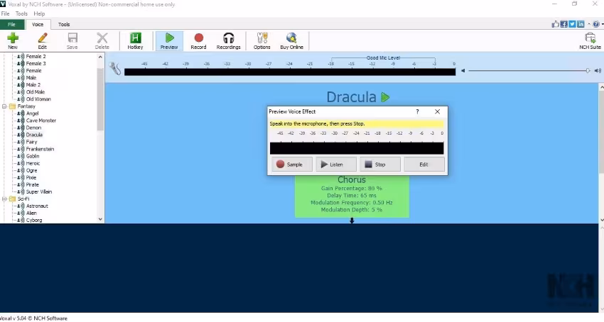The width and height of the screenshot is (604, 322).
Task: Click voice list scroll-up arrow
Action: click(100, 57)
